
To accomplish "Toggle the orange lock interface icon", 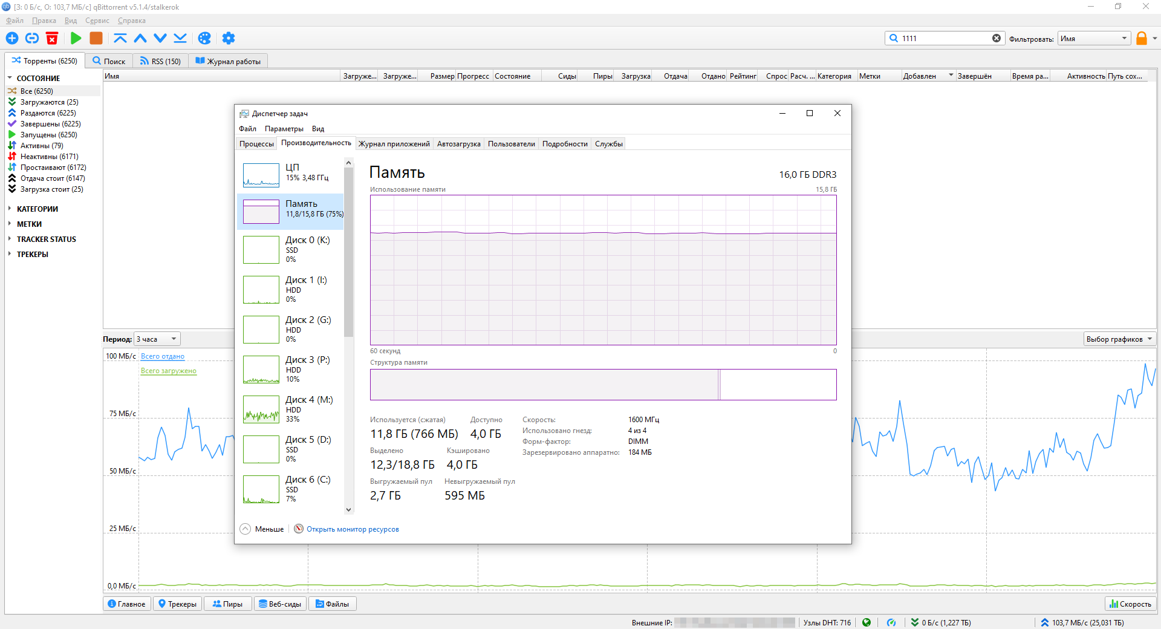I will 1141,38.
